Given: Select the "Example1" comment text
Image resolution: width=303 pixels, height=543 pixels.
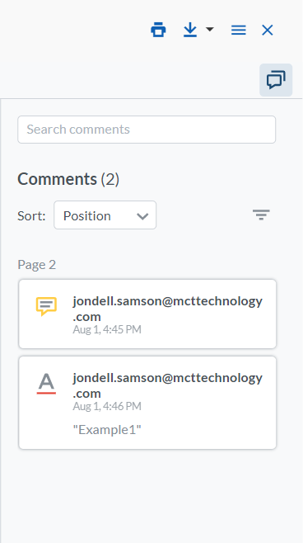Looking at the screenshot, I should 107,430.
